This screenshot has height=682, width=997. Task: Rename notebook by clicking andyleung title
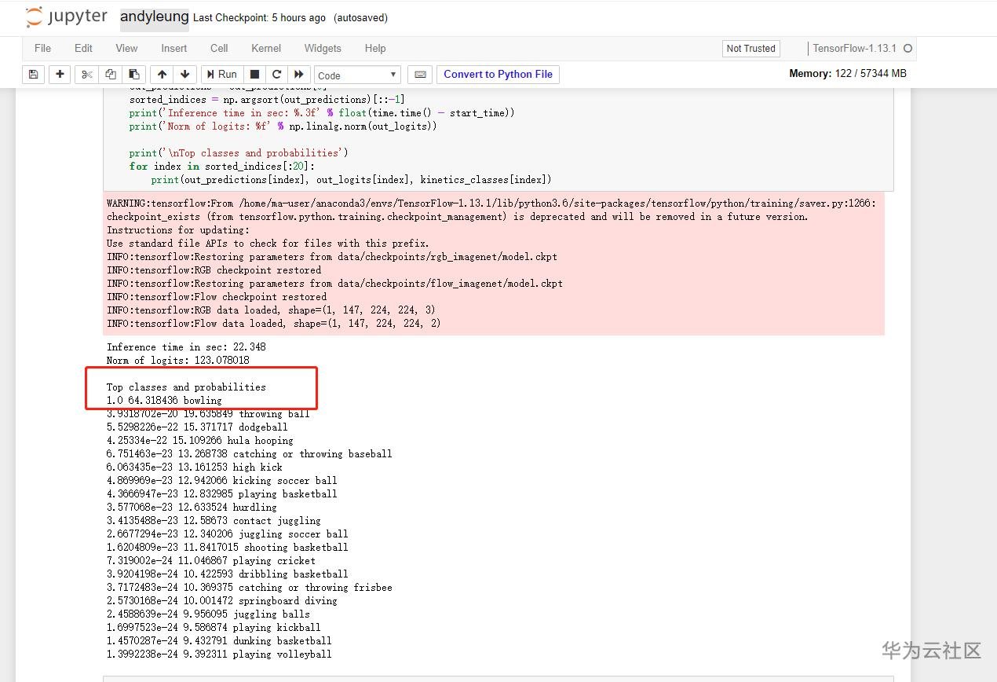(155, 17)
